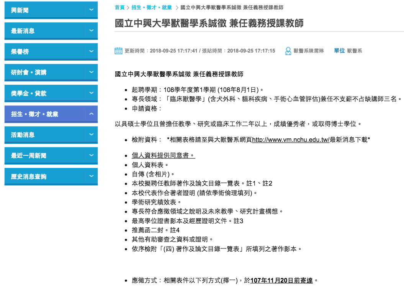Expand the 活動消息 chevron arrow
Image resolution: width=404 pixels, height=288 pixels.
click(x=91, y=135)
